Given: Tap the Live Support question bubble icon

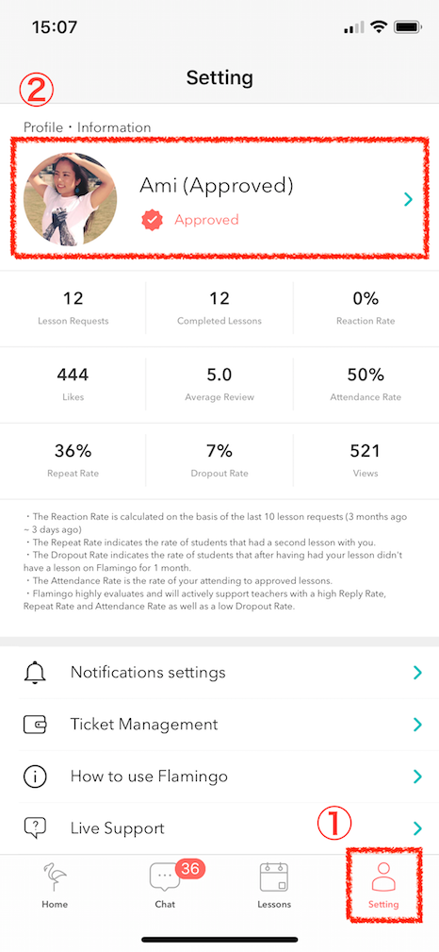Looking at the screenshot, I should (x=35, y=828).
